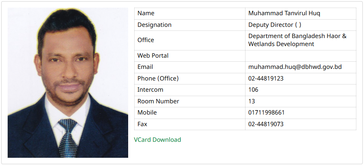
Task: Click the Room Number row label
Action: point(158,101)
